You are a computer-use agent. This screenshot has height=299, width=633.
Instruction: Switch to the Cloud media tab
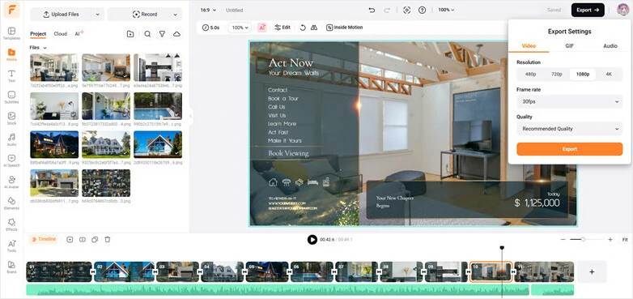click(60, 34)
